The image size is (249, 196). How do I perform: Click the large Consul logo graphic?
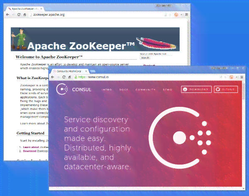coord(180,138)
